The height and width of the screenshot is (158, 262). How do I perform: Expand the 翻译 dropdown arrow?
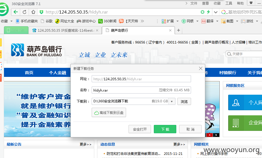217,21
